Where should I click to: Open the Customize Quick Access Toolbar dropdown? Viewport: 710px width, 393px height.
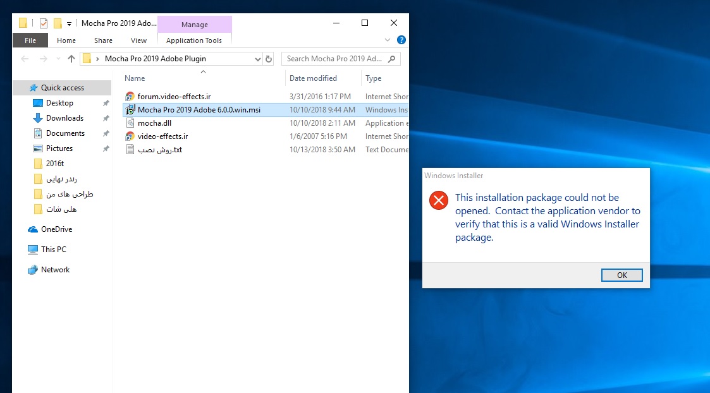pyautogui.click(x=70, y=23)
